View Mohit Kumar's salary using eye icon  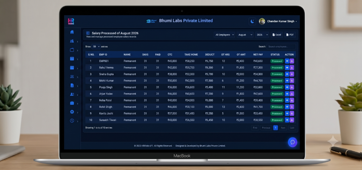pyautogui.click(x=287, y=81)
